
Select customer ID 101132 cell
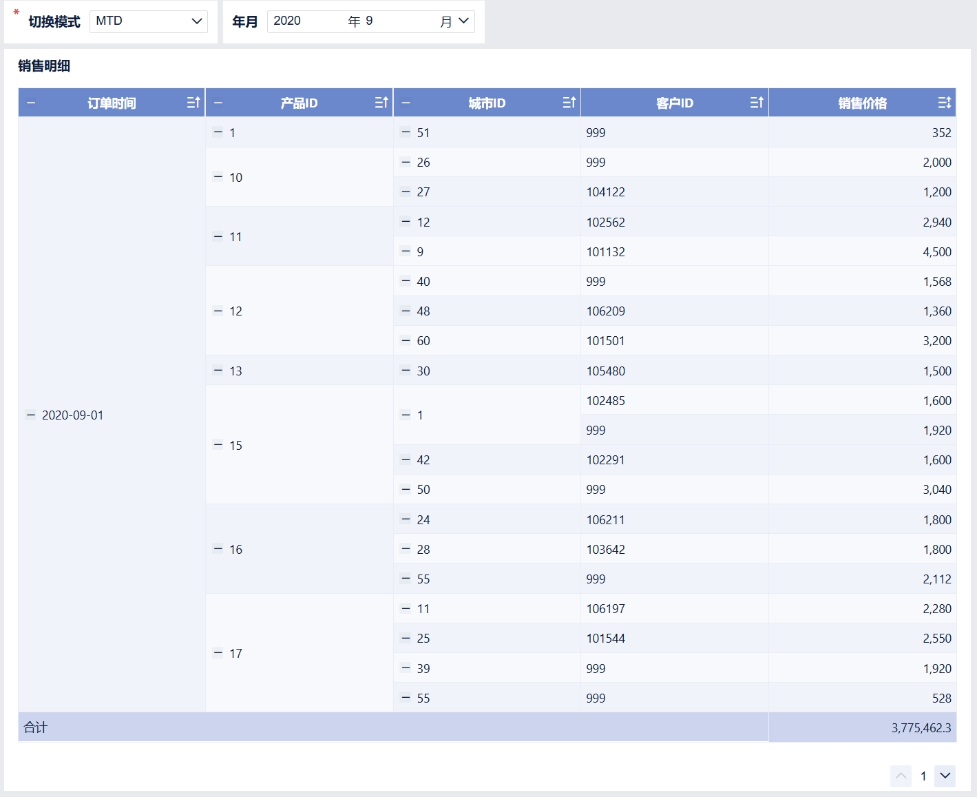click(x=675, y=251)
